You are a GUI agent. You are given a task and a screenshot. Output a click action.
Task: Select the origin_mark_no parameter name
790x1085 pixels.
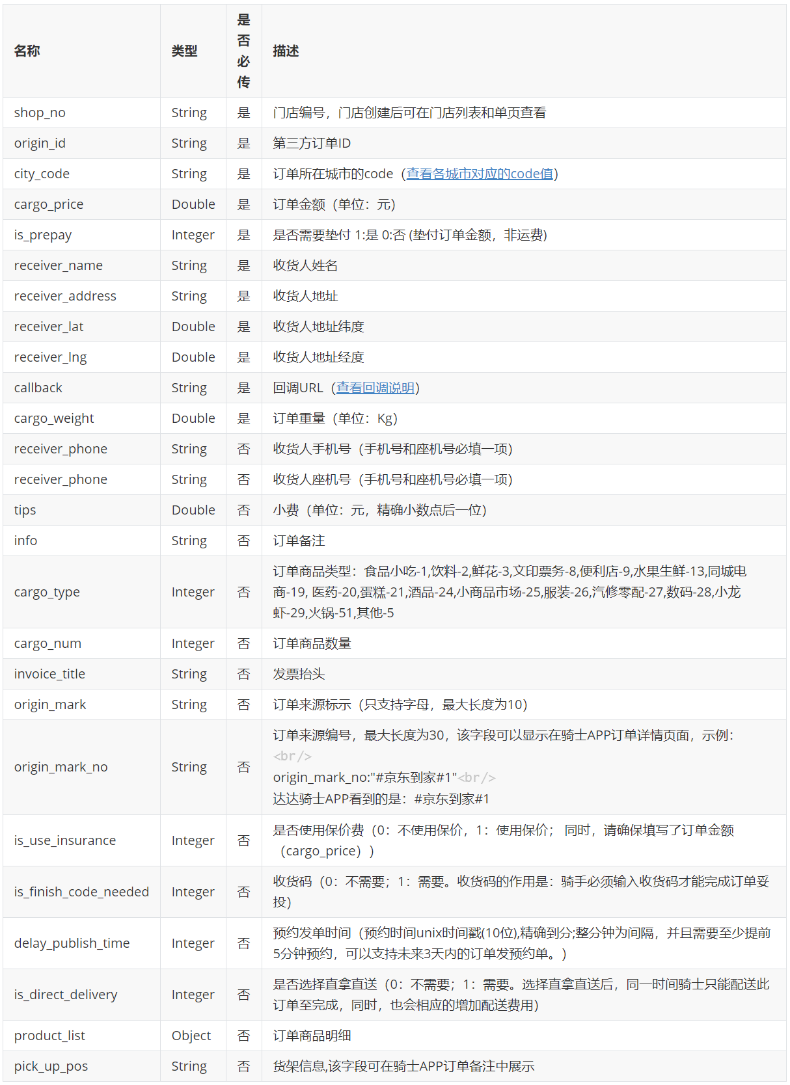pyautogui.click(x=61, y=767)
